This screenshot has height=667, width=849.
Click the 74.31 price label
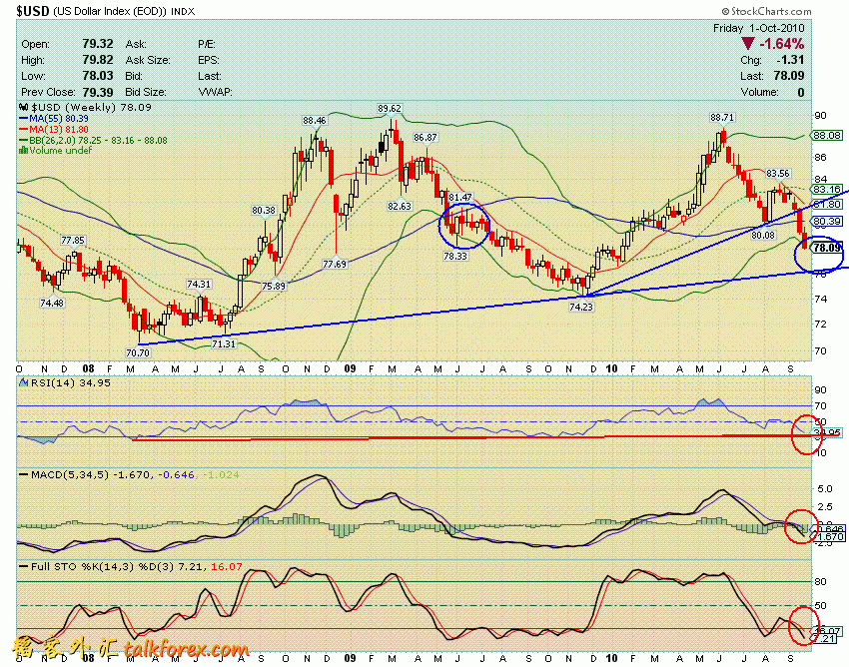(x=198, y=284)
